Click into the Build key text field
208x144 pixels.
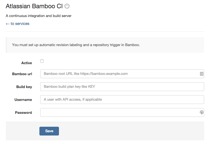[x=122, y=87]
